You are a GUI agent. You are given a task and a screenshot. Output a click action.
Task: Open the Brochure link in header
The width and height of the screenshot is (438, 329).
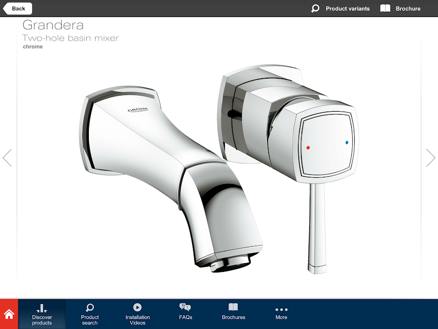point(401,8)
